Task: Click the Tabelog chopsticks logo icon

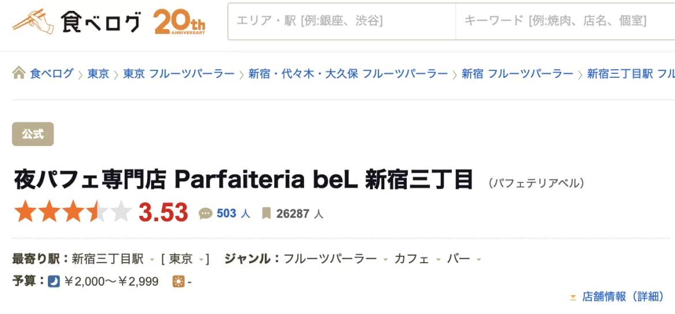Action: (x=32, y=21)
